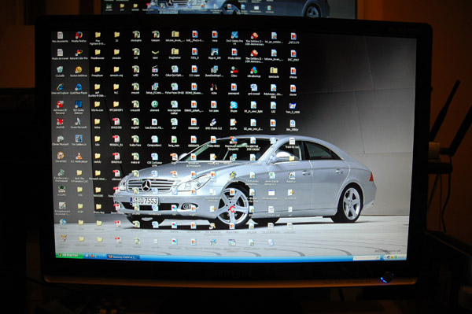472x314 pixels.
Task: Open the folder named 12
Action: coord(116,36)
